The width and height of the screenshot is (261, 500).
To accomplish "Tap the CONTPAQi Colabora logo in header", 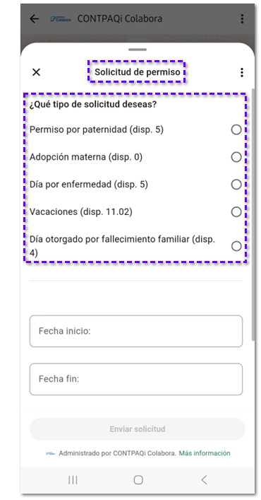I will point(61,19).
